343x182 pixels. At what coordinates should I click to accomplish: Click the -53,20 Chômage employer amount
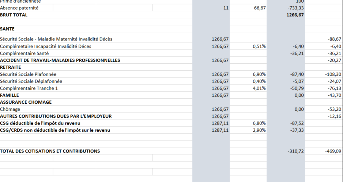335,109
